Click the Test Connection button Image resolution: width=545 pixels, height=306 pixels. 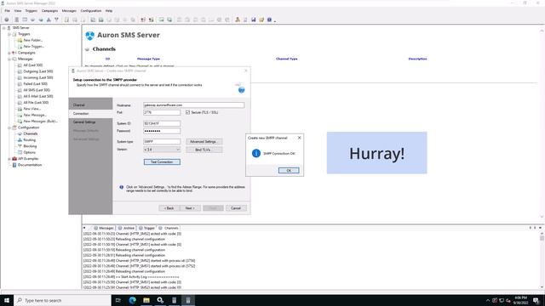162,162
